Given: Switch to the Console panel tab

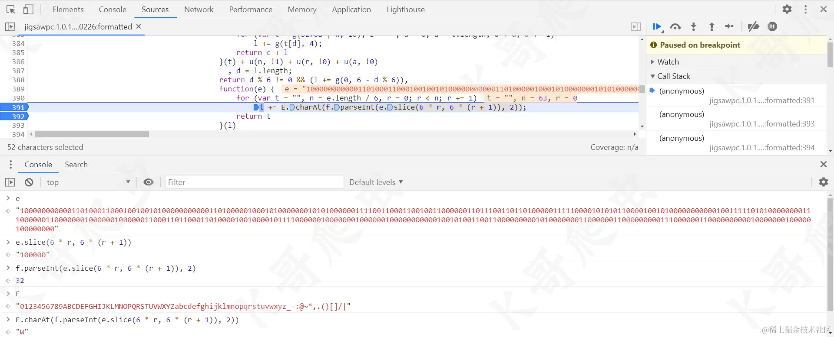Looking at the screenshot, I should [112, 9].
